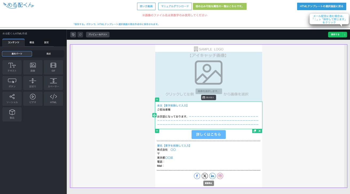This screenshot has width=350, height=194.
Task: Select the テキスト (Text) content block
Action: point(12,67)
